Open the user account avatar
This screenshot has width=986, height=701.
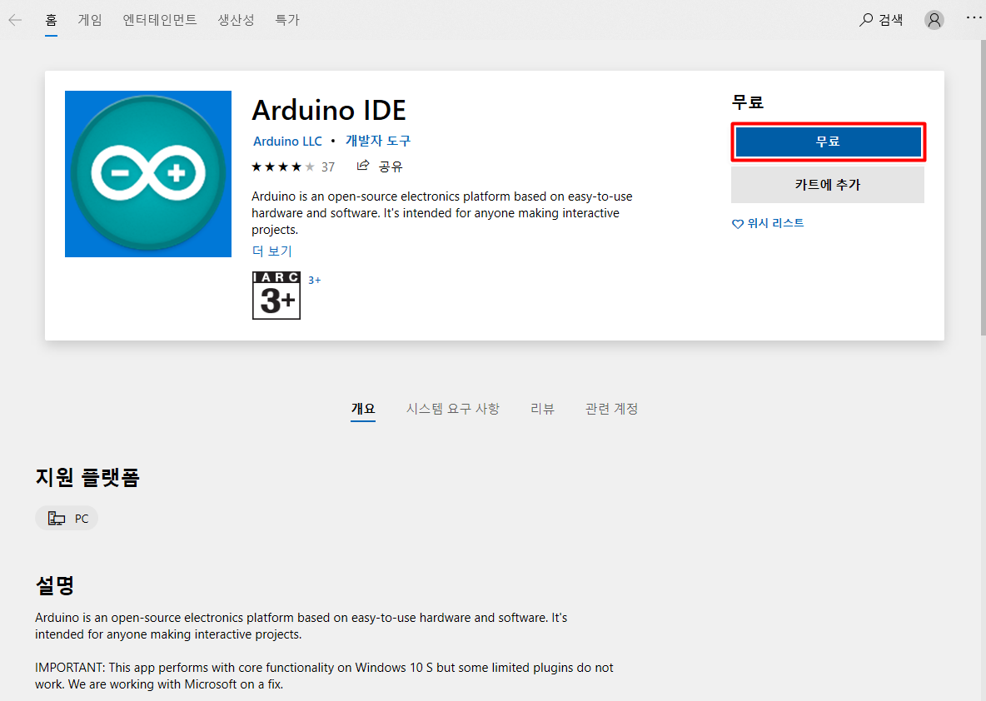934,20
